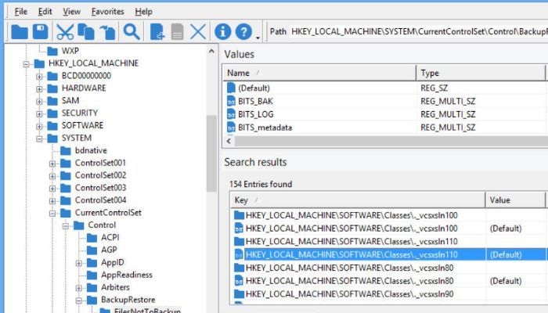The width and height of the screenshot is (548, 313).
Task: Expand the HARDWARE registry key
Action: coord(40,88)
